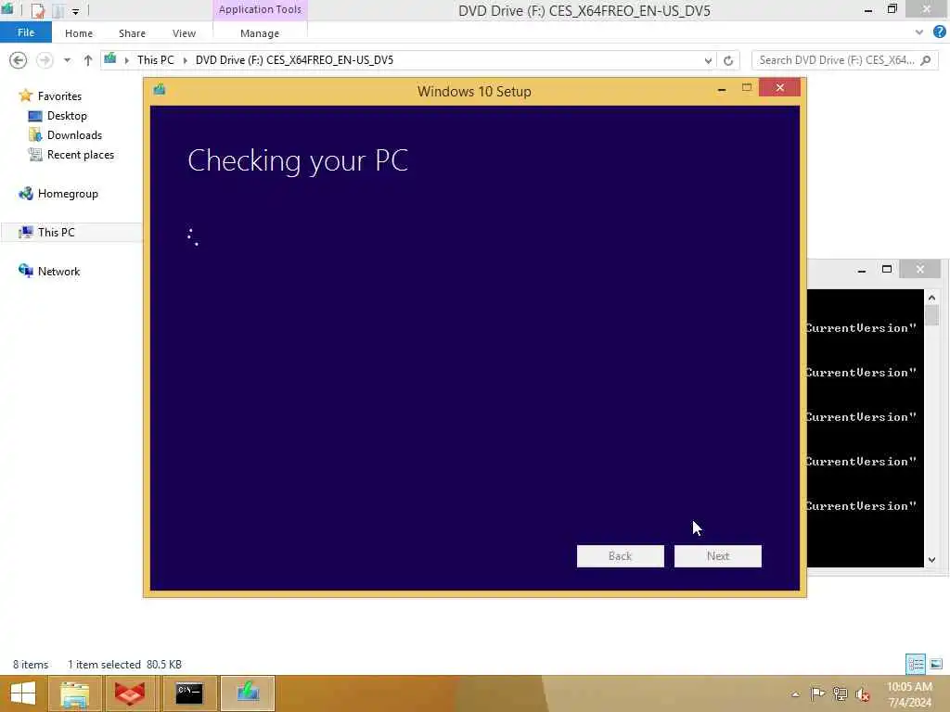950x712 pixels.
Task: Open the red app on the taskbar
Action: click(x=129, y=693)
